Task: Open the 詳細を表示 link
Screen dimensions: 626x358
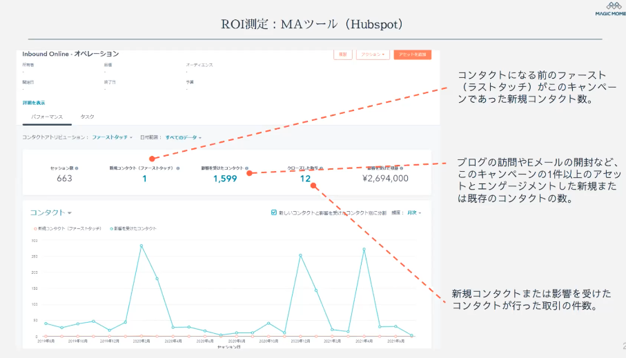Action: (x=34, y=103)
